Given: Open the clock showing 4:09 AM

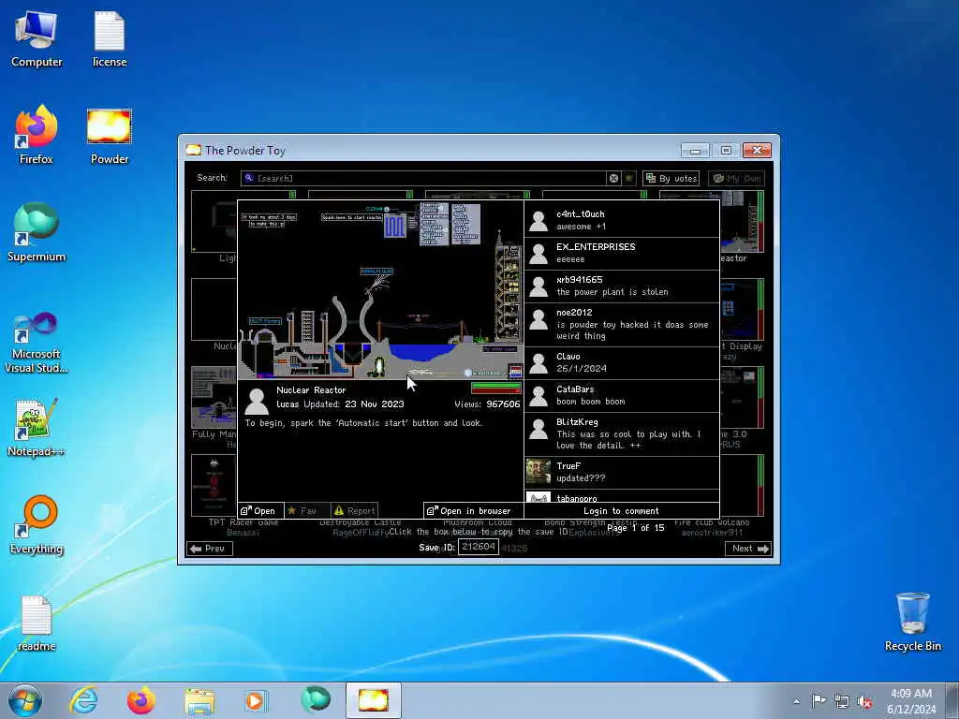Looking at the screenshot, I should tap(910, 700).
